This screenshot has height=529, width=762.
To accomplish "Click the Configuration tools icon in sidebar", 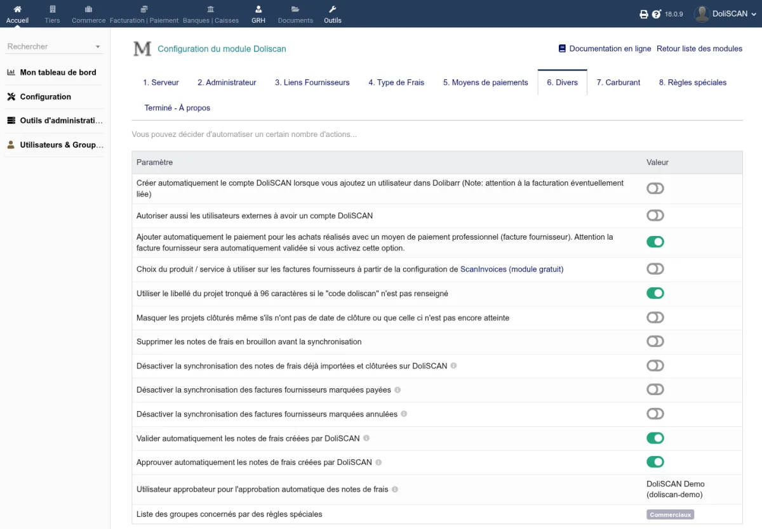I will pyautogui.click(x=11, y=96).
